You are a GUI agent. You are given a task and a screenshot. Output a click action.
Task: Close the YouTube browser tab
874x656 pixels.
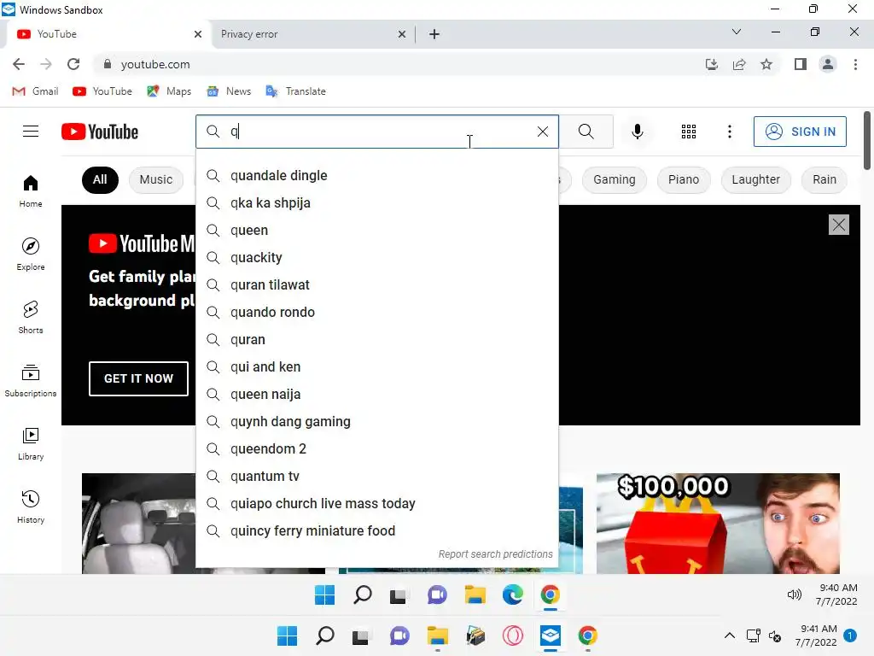(x=198, y=34)
